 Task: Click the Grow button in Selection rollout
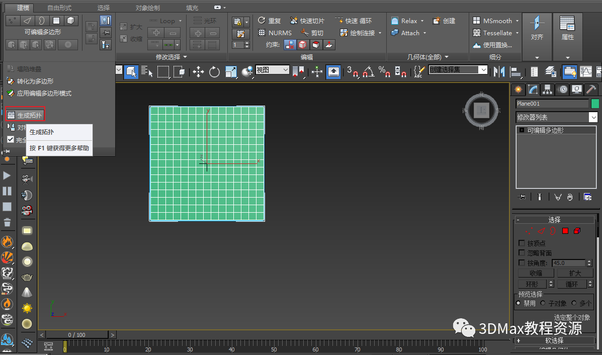pyautogui.click(x=575, y=273)
